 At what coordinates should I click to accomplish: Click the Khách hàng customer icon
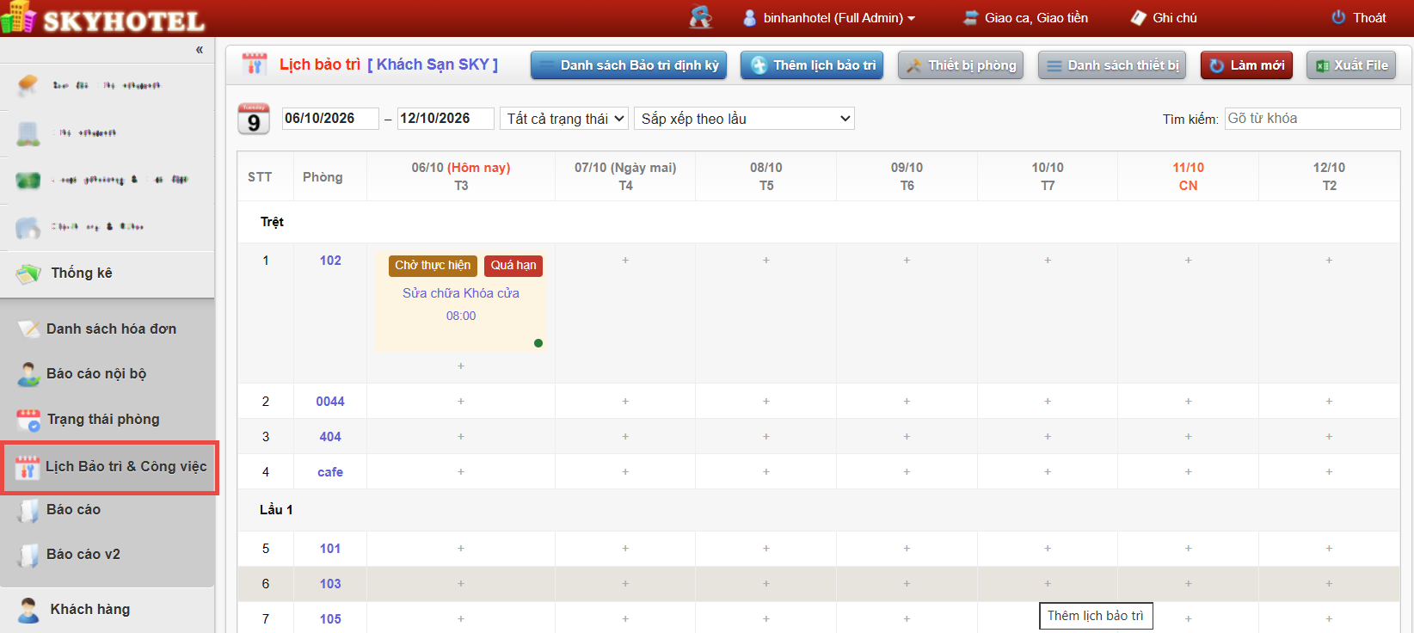pyautogui.click(x=28, y=610)
